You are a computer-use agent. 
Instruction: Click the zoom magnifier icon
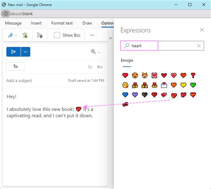tap(93, 52)
